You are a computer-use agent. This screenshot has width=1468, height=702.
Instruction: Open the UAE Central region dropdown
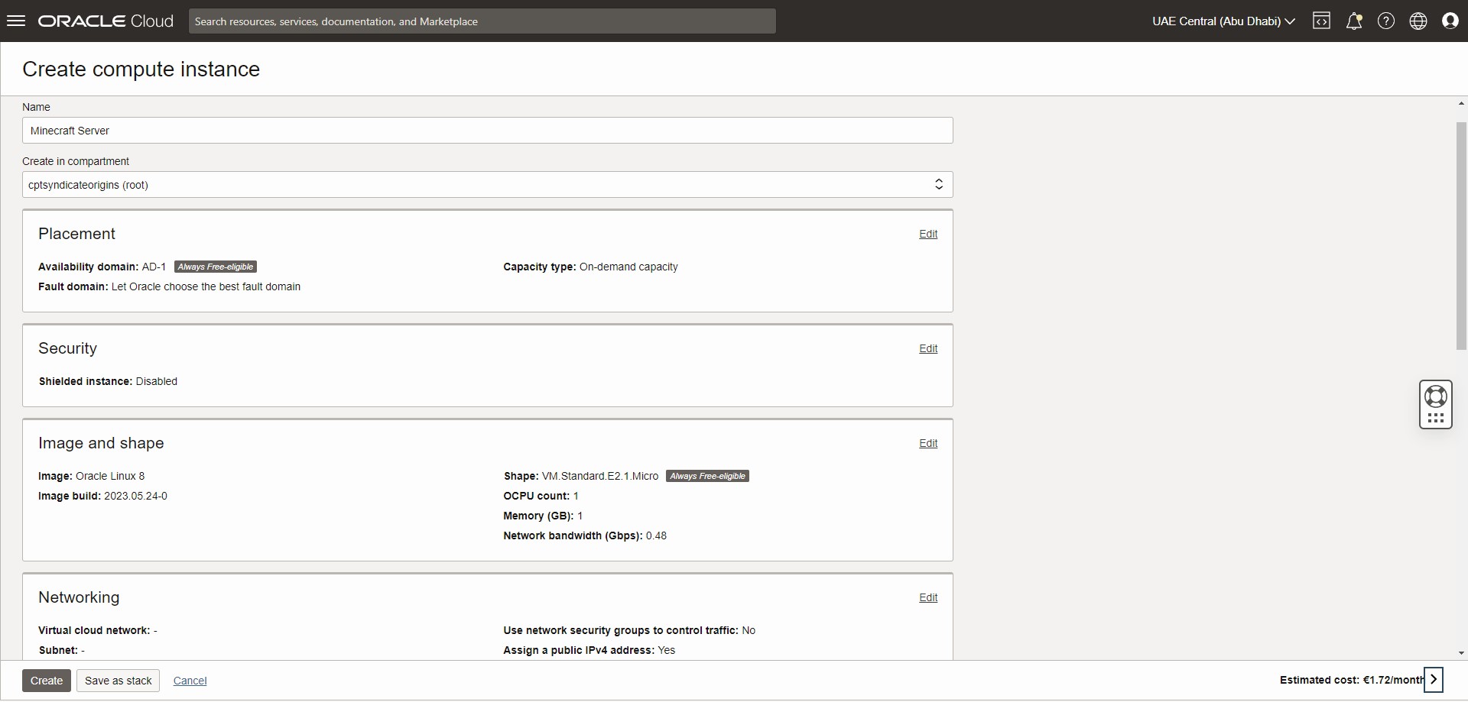tap(1222, 21)
